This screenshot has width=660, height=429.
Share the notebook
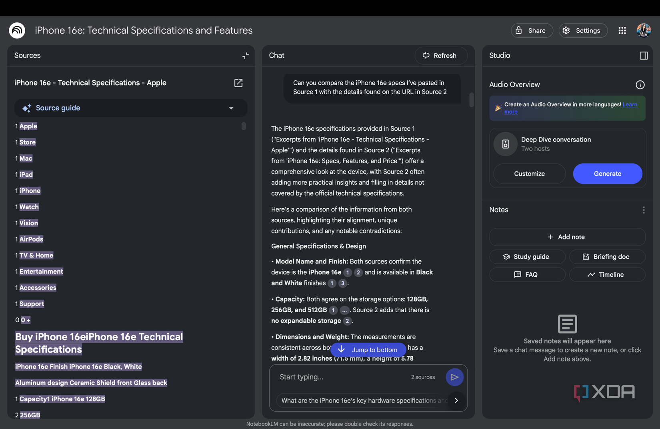[x=532, y=30]
